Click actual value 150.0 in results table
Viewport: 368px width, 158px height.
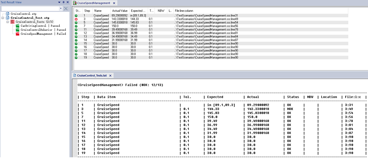[115, 26]
